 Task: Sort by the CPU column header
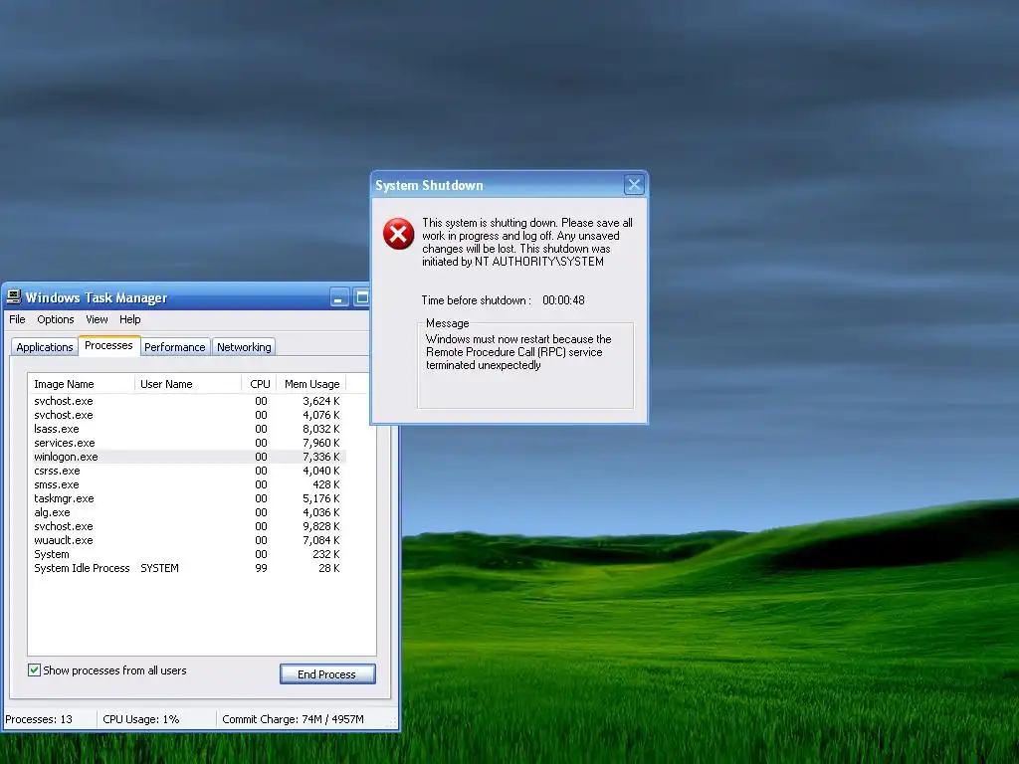point(260,384)
